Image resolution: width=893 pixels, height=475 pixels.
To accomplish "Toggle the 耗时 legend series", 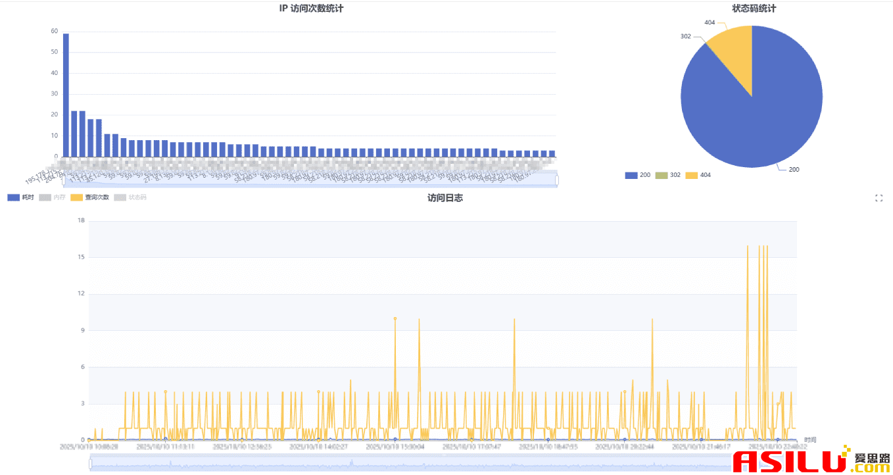I will 20,197.
